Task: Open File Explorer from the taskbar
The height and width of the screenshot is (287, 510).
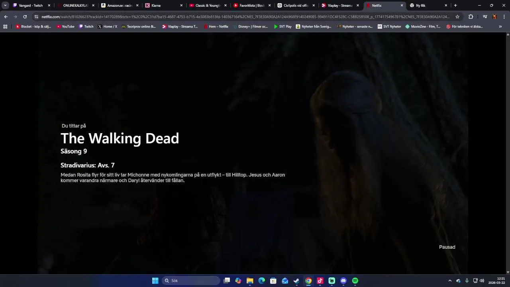Action: [250, 281]
